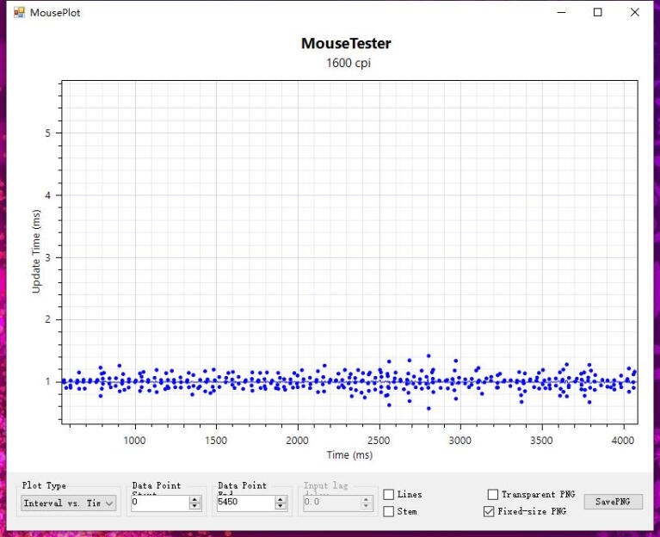The image size is (660, 537).
Task: Click the MouseTester plot title
Action: pyautogui.click(x=346, y=44)
